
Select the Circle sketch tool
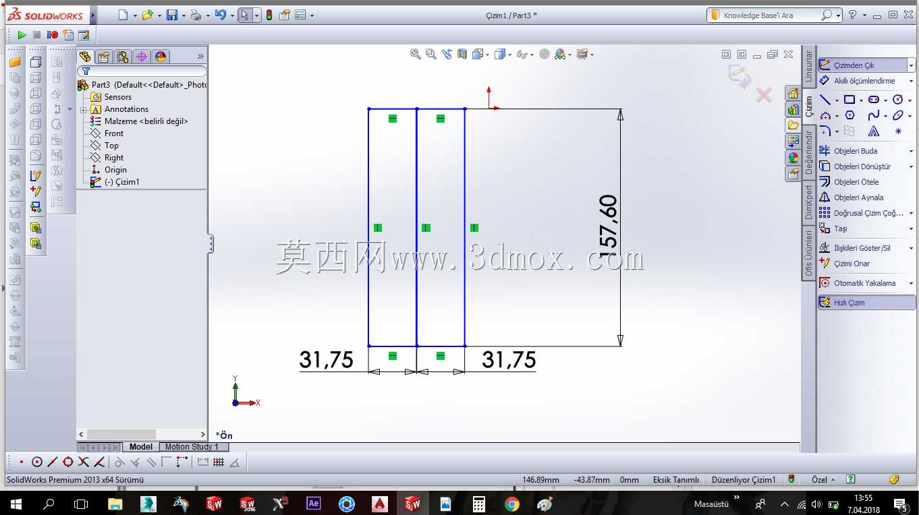click(897, 100)
